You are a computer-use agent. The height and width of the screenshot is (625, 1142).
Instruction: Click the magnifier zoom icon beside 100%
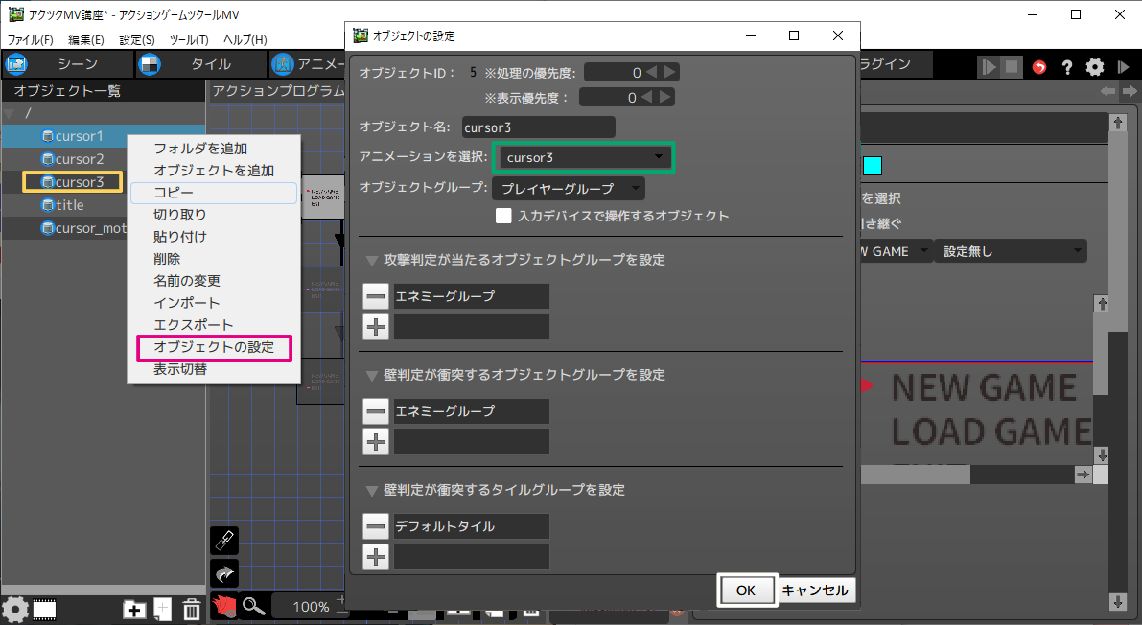253,606
